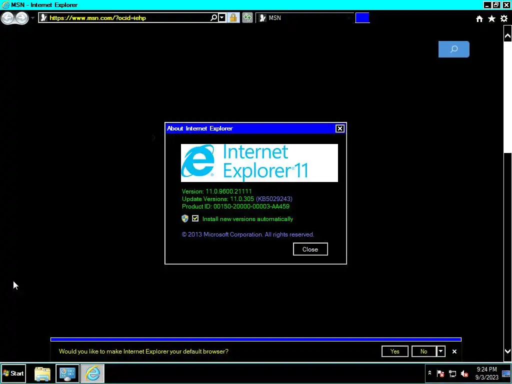This screenshot has height=384, width=512.
Task: Refresh the page with the green arrows
Action: (247, 17)
